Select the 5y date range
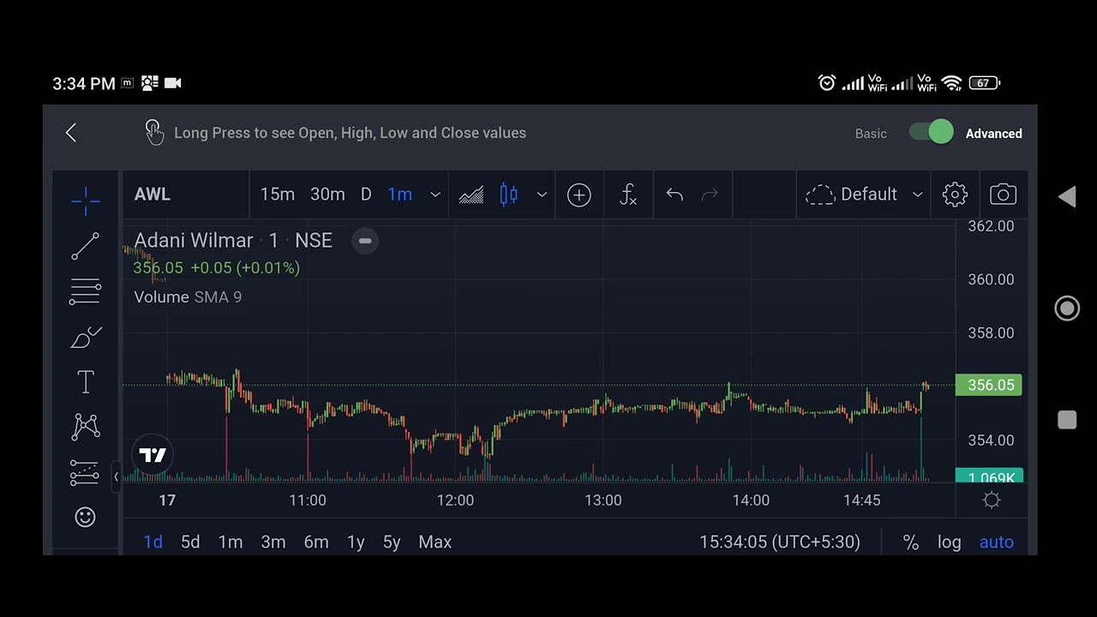 click(392, 542)
